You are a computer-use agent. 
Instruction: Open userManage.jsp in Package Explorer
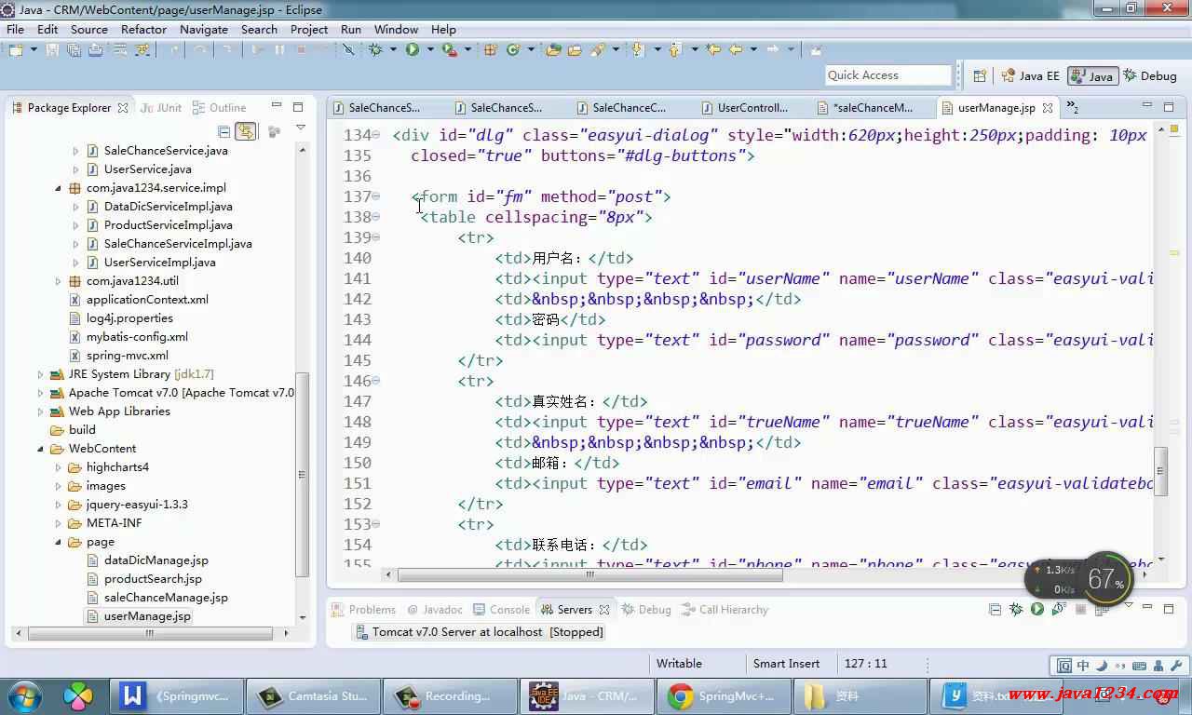[x=147, y=616]
